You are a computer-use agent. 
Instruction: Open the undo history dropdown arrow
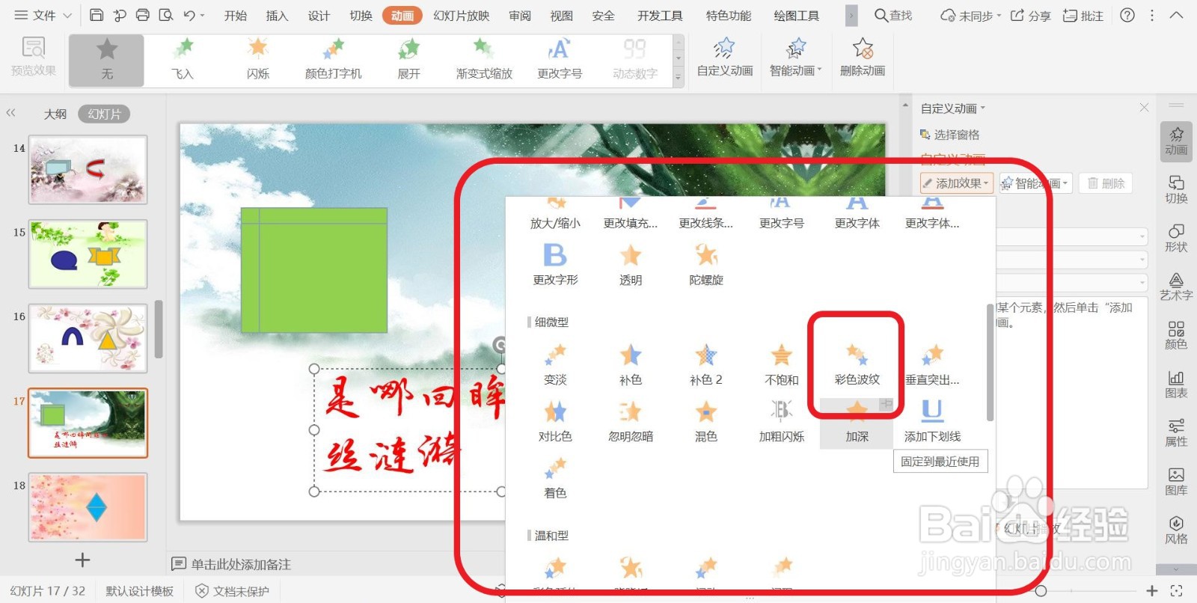point(202,15)
